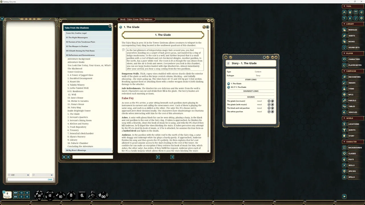The height and width of the screenshot is (205, 365).
Task: Open the Feats icon
Action: pos(344,159)
